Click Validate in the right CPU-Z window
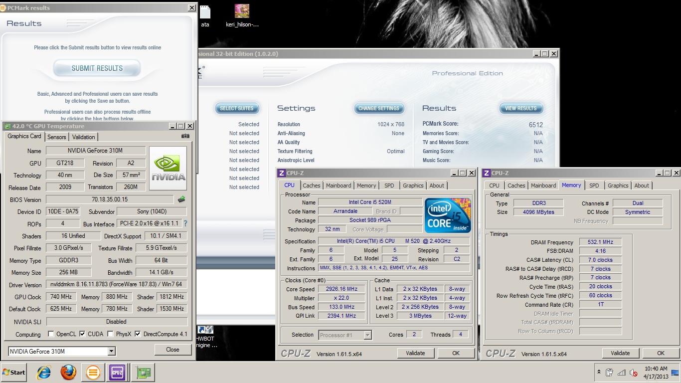This screenshot has width=681, height=383. pos(620,353)
